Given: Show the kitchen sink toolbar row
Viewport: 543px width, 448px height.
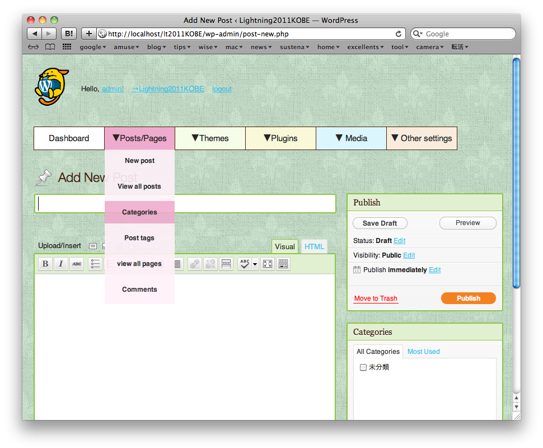Looking at the screenshot, I should coord(283,264).
